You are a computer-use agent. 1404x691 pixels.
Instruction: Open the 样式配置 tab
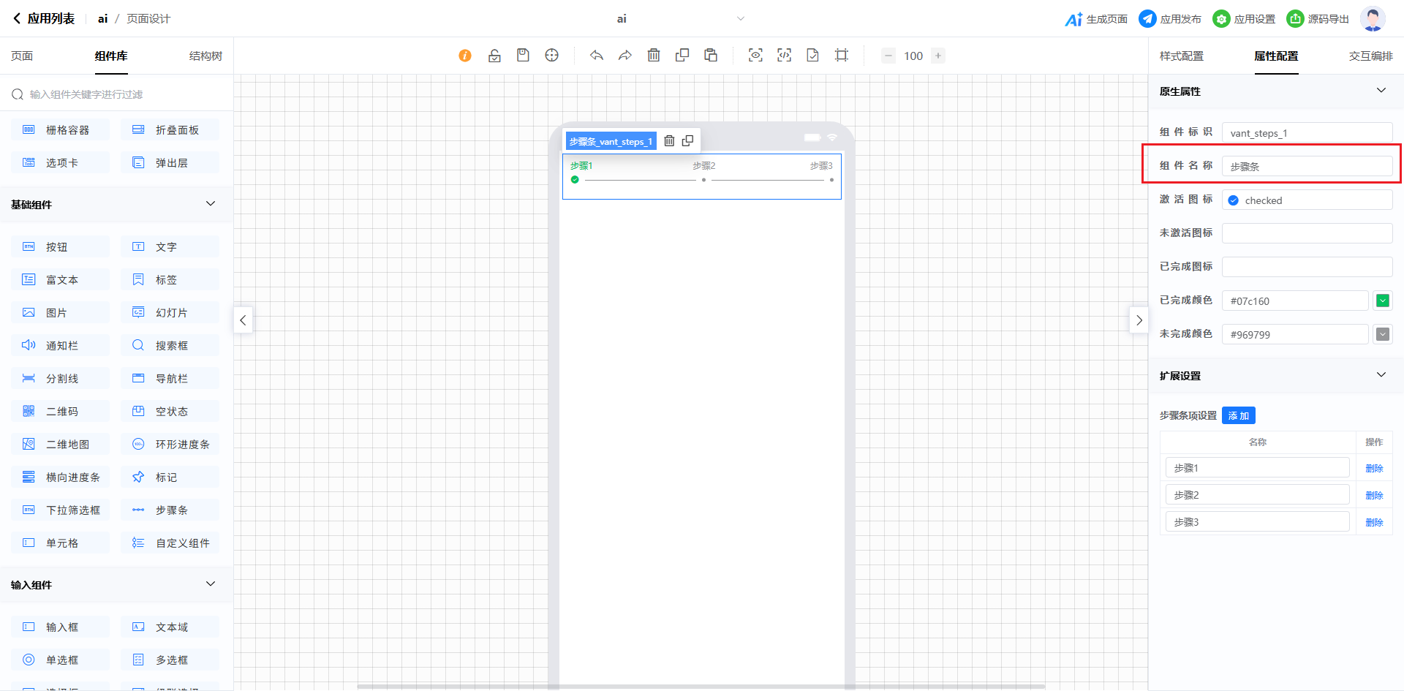click(x=1181, y=56)
